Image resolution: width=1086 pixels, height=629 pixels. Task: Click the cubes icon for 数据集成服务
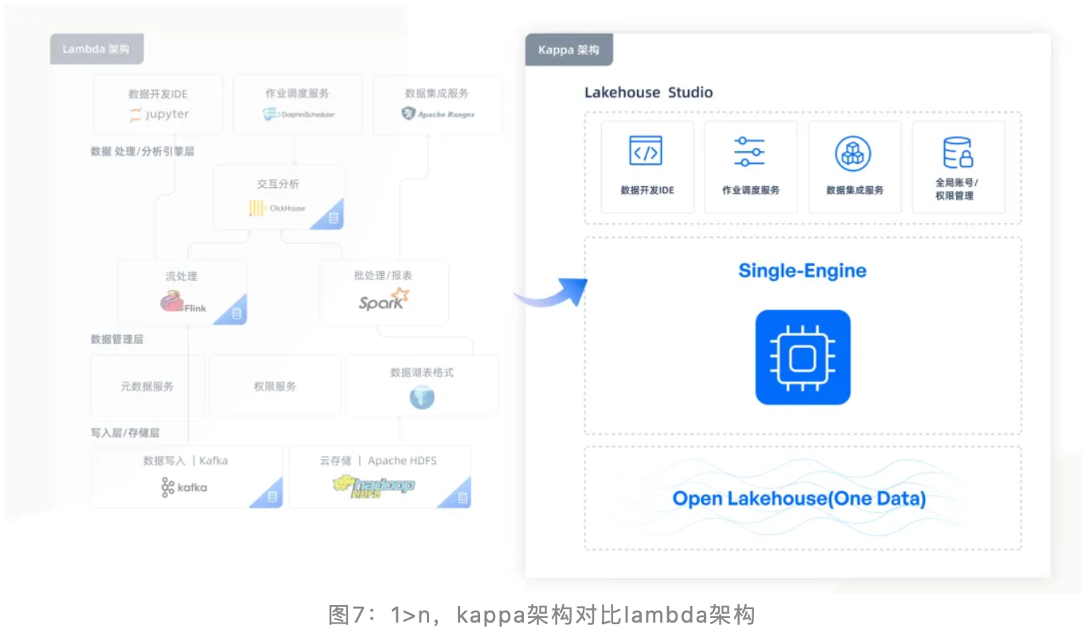[853, 153]
